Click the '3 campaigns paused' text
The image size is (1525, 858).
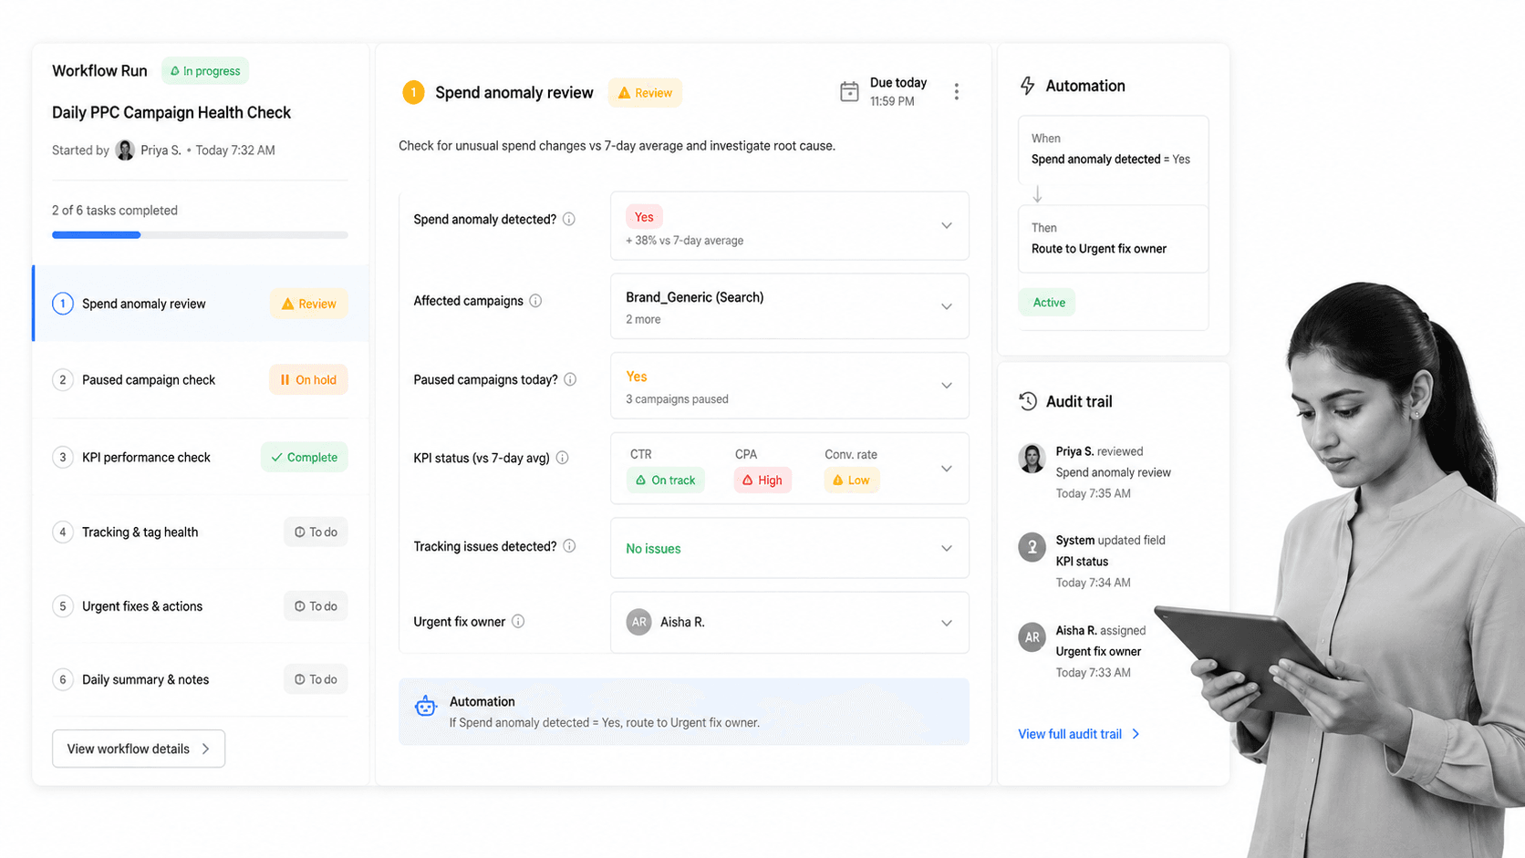pyautogui.click(x=677, y=399)
